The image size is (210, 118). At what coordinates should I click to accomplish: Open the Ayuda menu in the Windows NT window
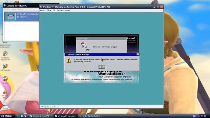(68, 10)
